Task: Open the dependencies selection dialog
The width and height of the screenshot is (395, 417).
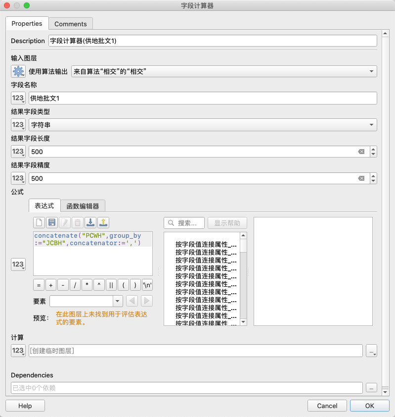Action: (371, 388)
